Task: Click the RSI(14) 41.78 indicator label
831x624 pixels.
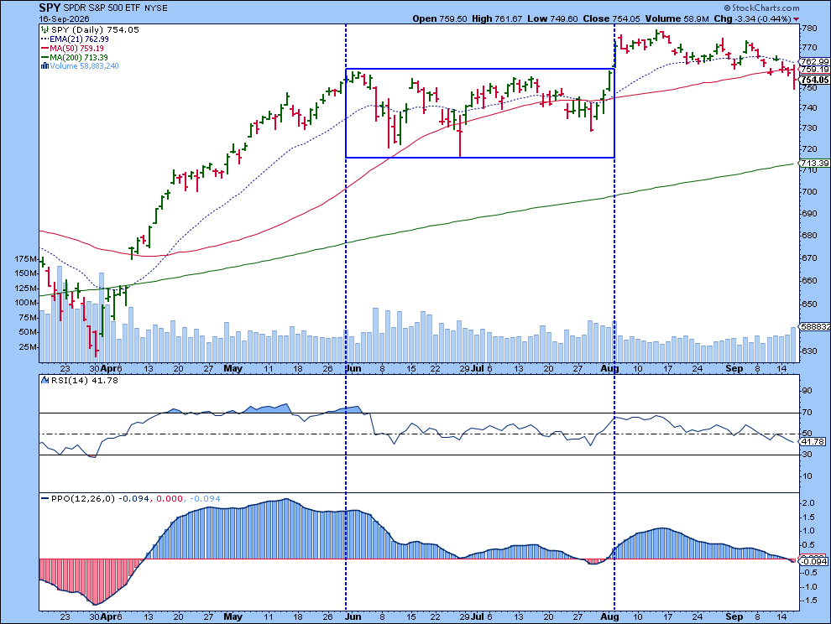Action: click(x=84, y=380)
